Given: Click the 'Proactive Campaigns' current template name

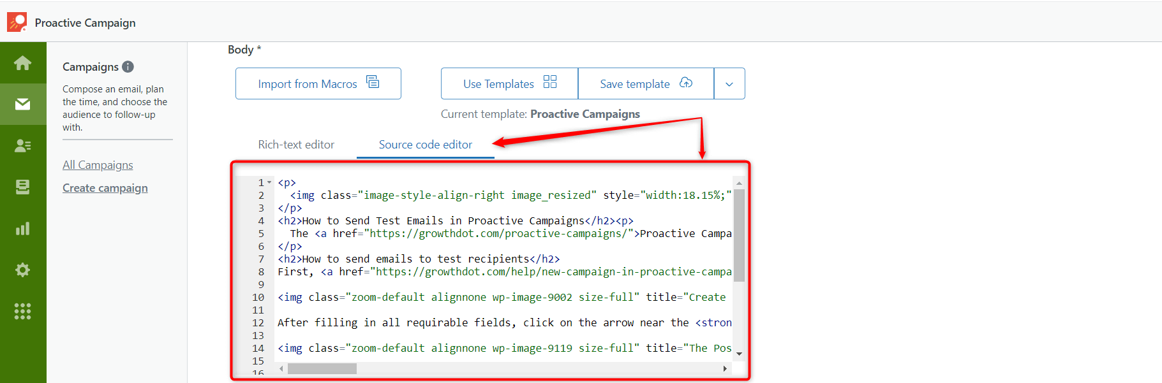Looking at the screenshot, I should coord(585,114).
